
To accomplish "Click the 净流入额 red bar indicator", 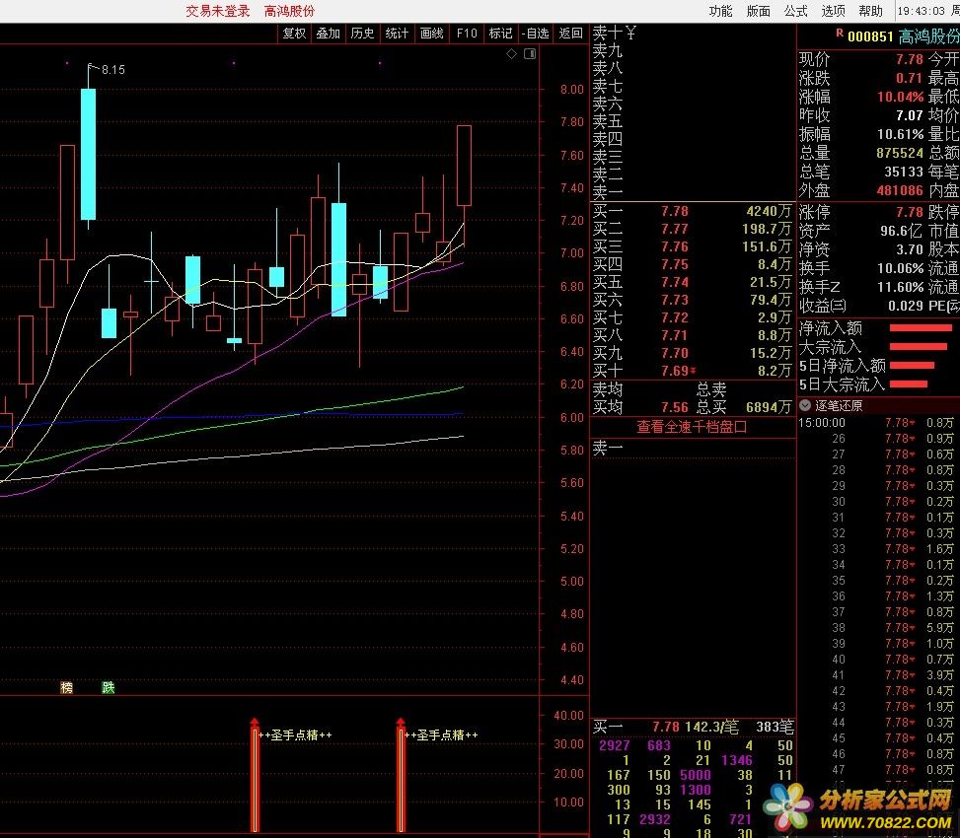I will [920, 328].
